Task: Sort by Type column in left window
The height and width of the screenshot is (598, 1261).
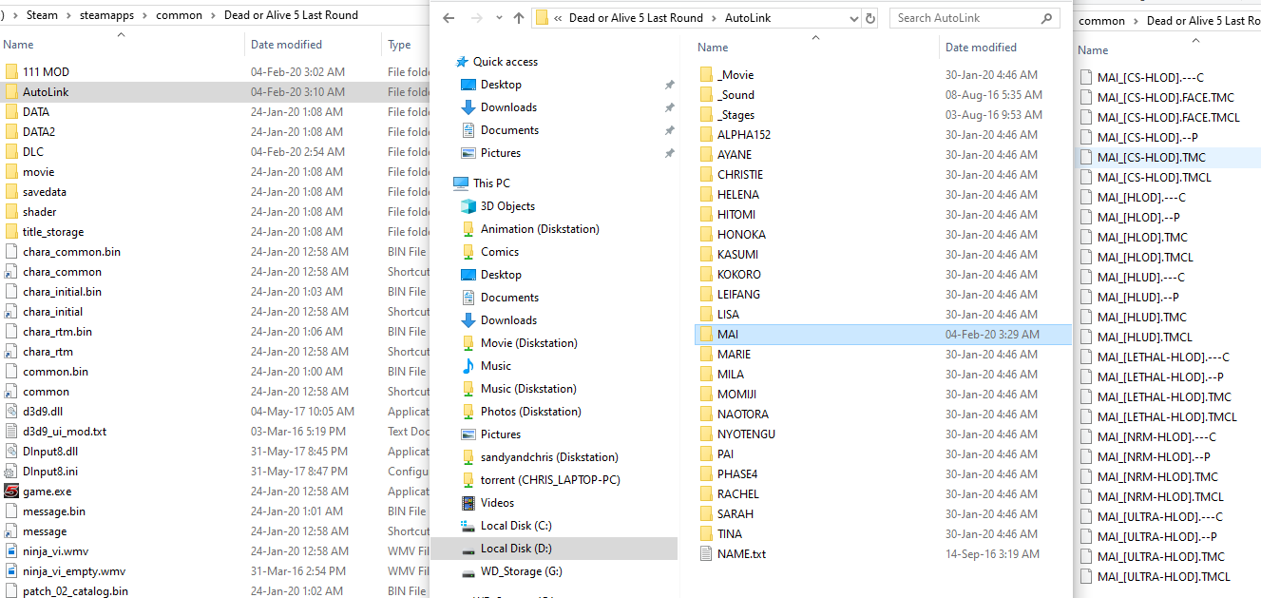Action: (x=399, y=45)
